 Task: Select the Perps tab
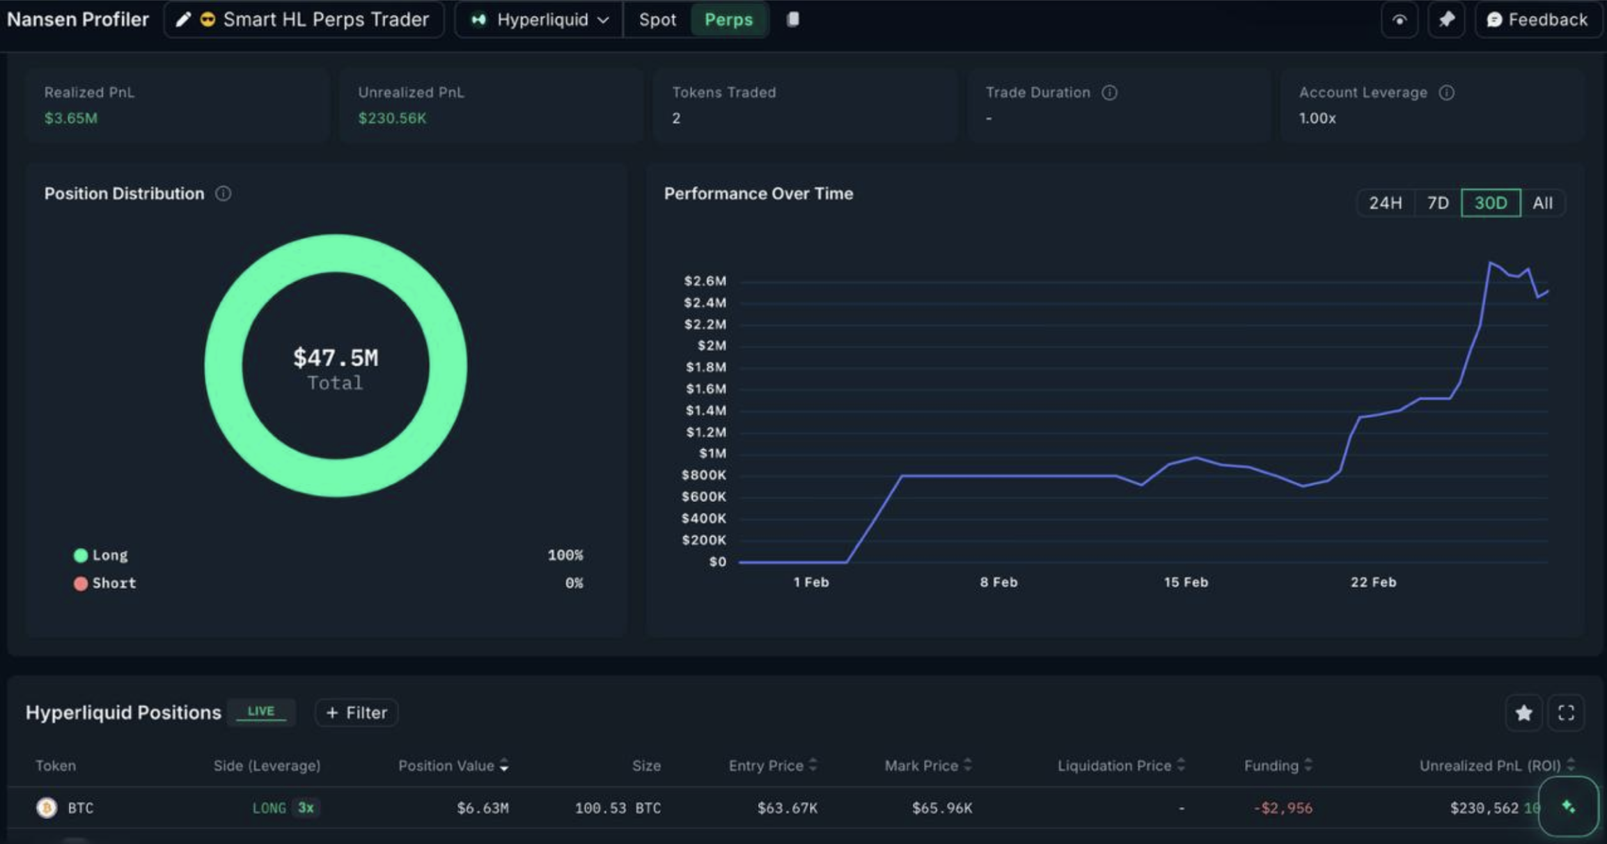pos(728,19)
